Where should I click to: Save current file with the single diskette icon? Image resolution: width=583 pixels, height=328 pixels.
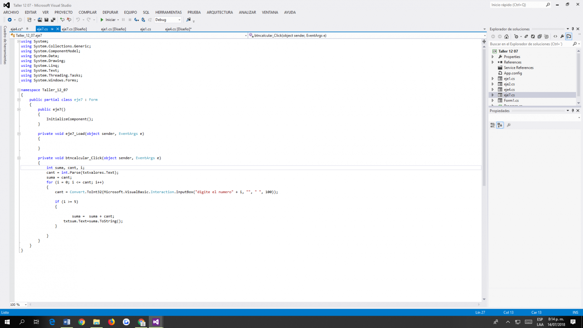click(46, 20)
